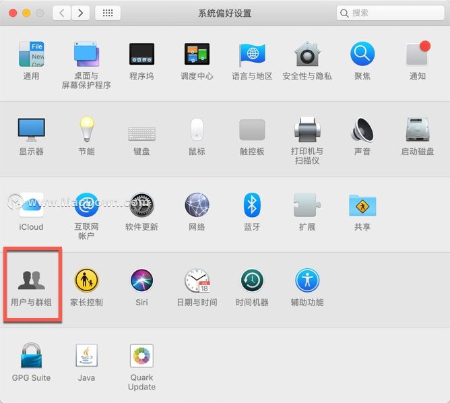Screen dimensions: 450x403
Task: Open the iCloud preferences
Action: [x=31, y=205]
